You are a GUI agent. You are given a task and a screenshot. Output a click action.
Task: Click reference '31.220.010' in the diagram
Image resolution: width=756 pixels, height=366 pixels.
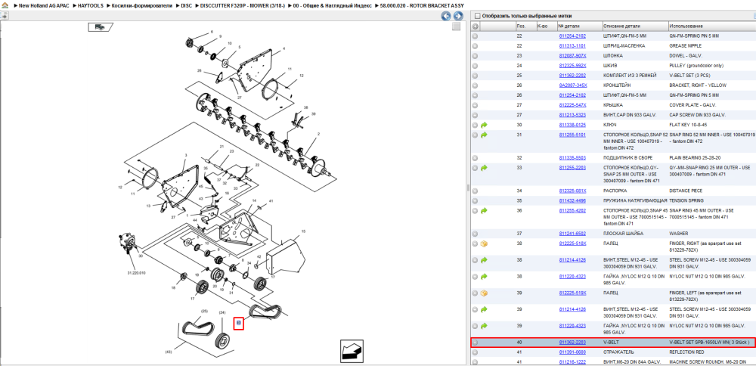point(136,273)
